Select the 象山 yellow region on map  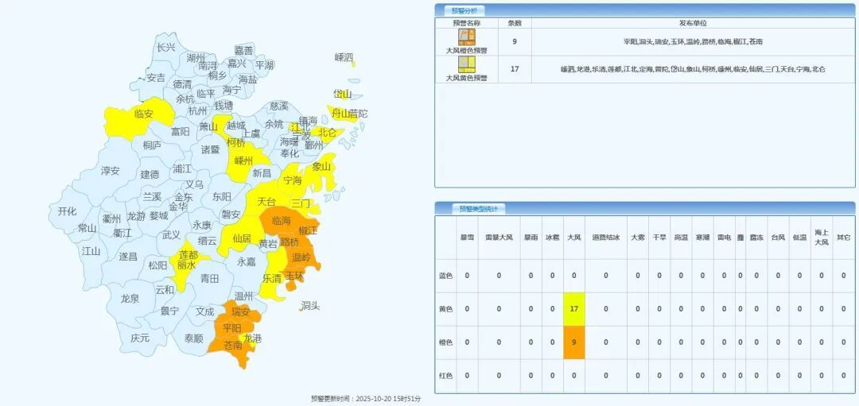point(321,167)
